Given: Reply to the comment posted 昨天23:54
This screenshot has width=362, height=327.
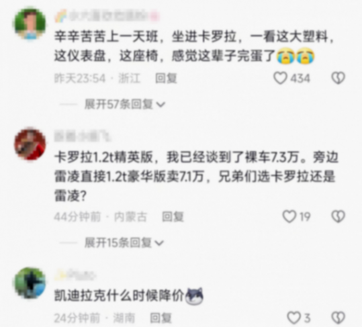Looking at the screenshot, I should pyautogui.click(x=166, y=78).
